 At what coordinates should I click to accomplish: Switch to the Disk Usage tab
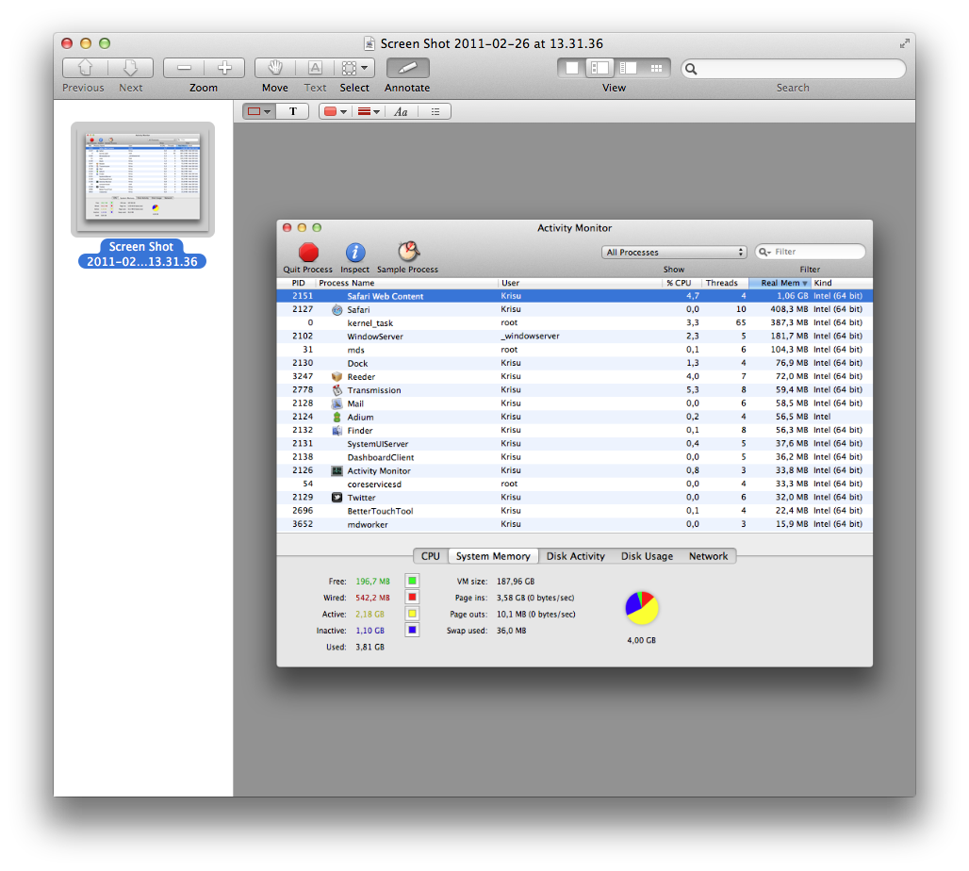(647, 556)
